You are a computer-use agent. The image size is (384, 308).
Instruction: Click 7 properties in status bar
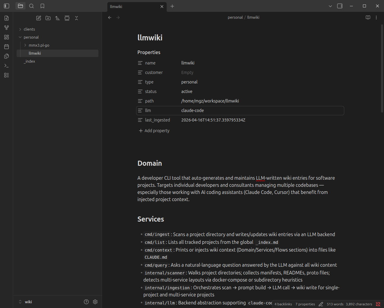(305, 304)
